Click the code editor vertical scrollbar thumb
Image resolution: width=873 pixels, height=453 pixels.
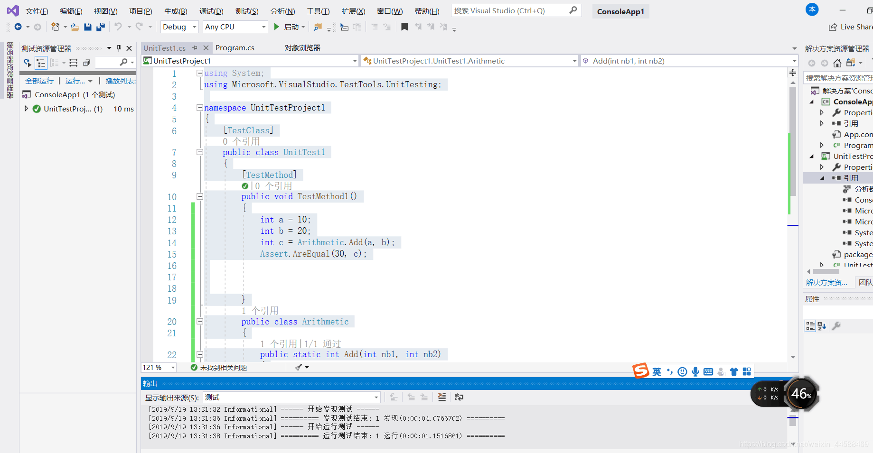click(793, 141)
